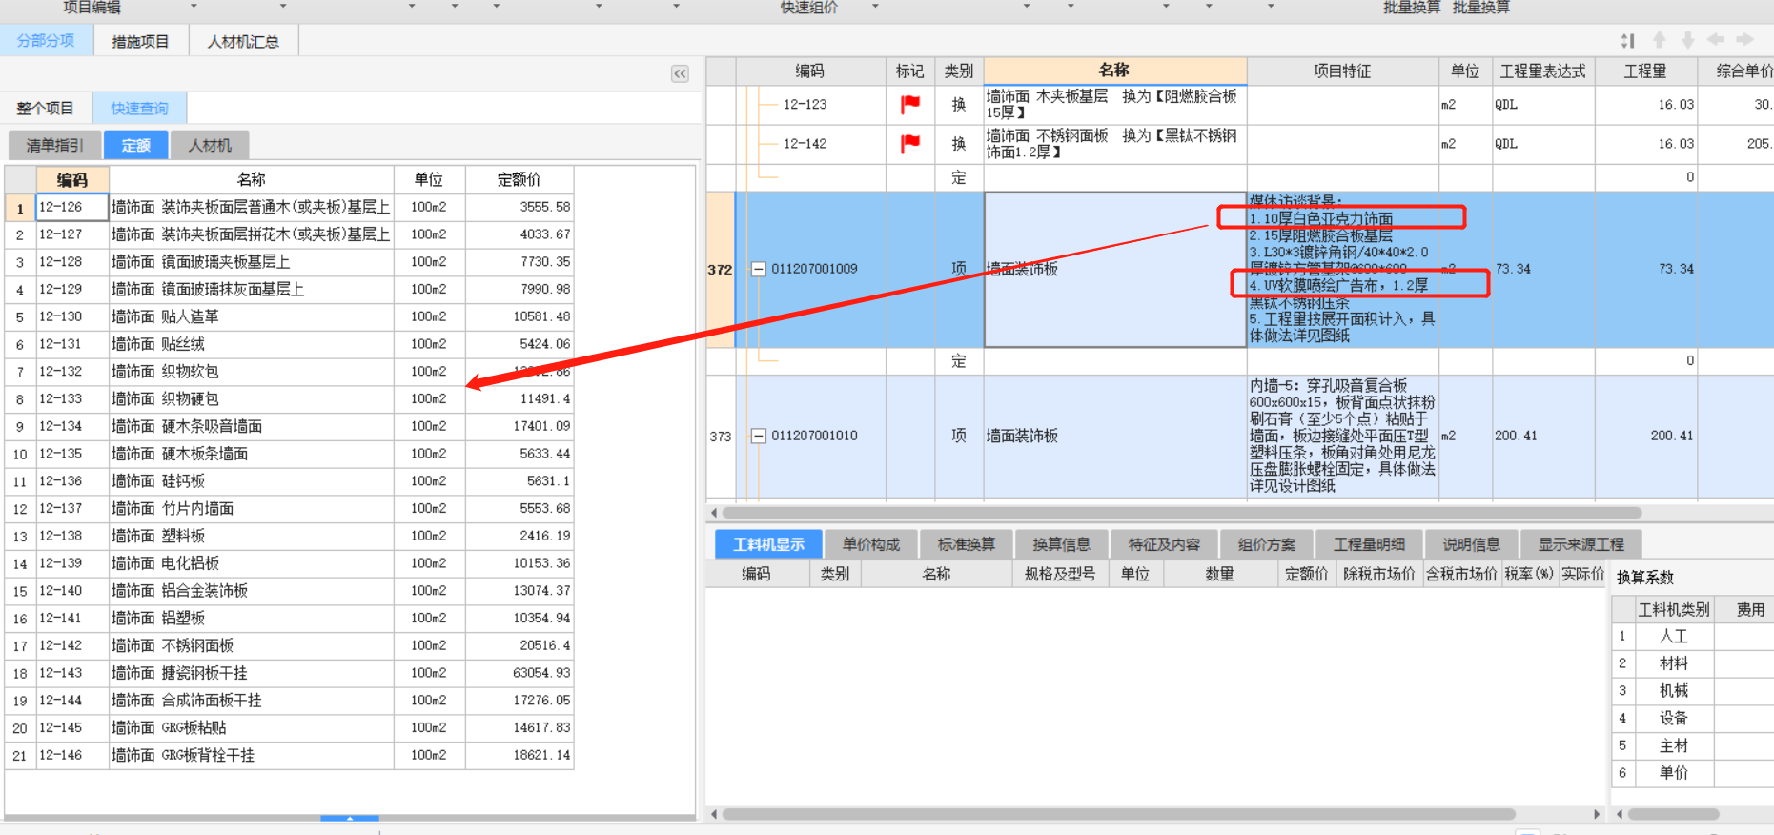Open the 显示来源工程 tab
1774x835 pixels.
(1580, 544)
